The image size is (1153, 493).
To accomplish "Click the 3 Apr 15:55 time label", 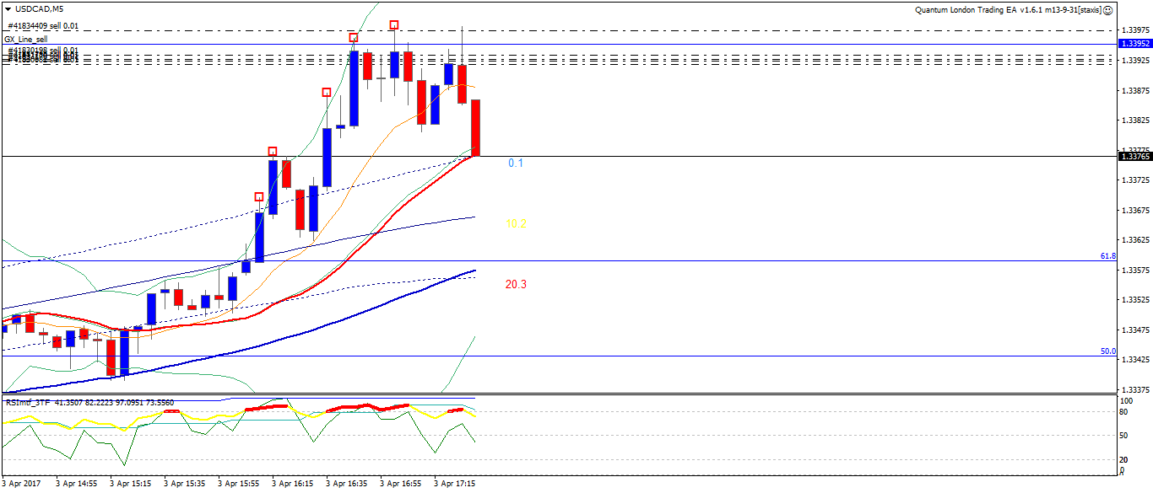I will 238,485.
